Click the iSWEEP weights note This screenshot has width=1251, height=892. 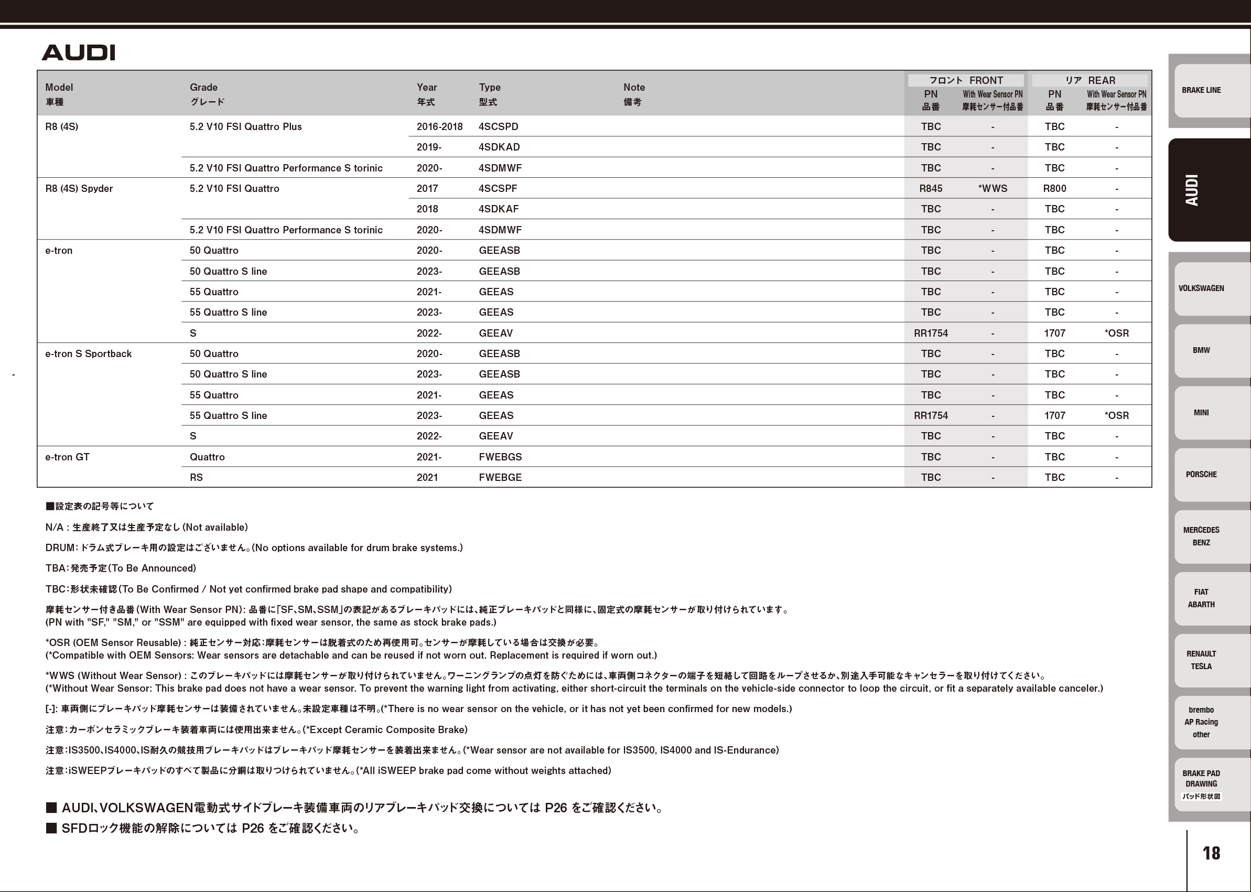pos(328,771)
